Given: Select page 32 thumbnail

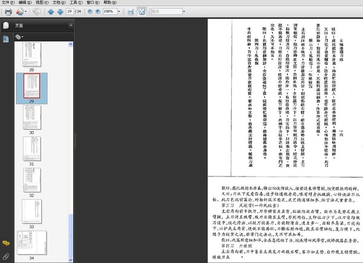Looking at the screenshot, I should (31, 180).
